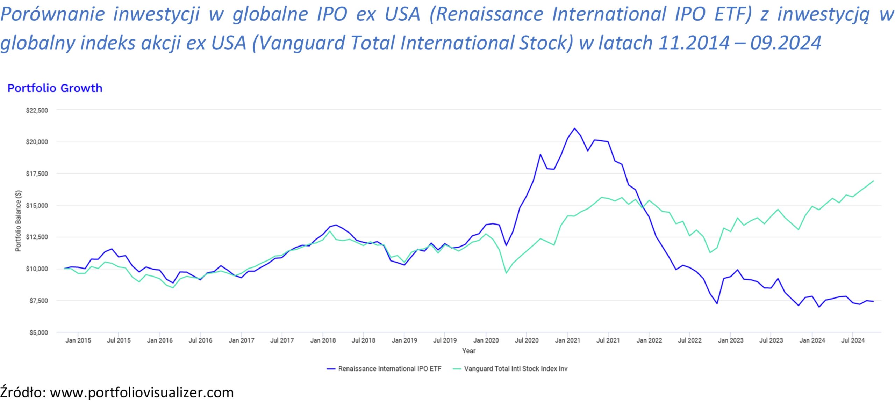Click the blue line's endpoint in late 2024
Image resolution: width=895 pixels, height=419 pixels.
point(873,301)
